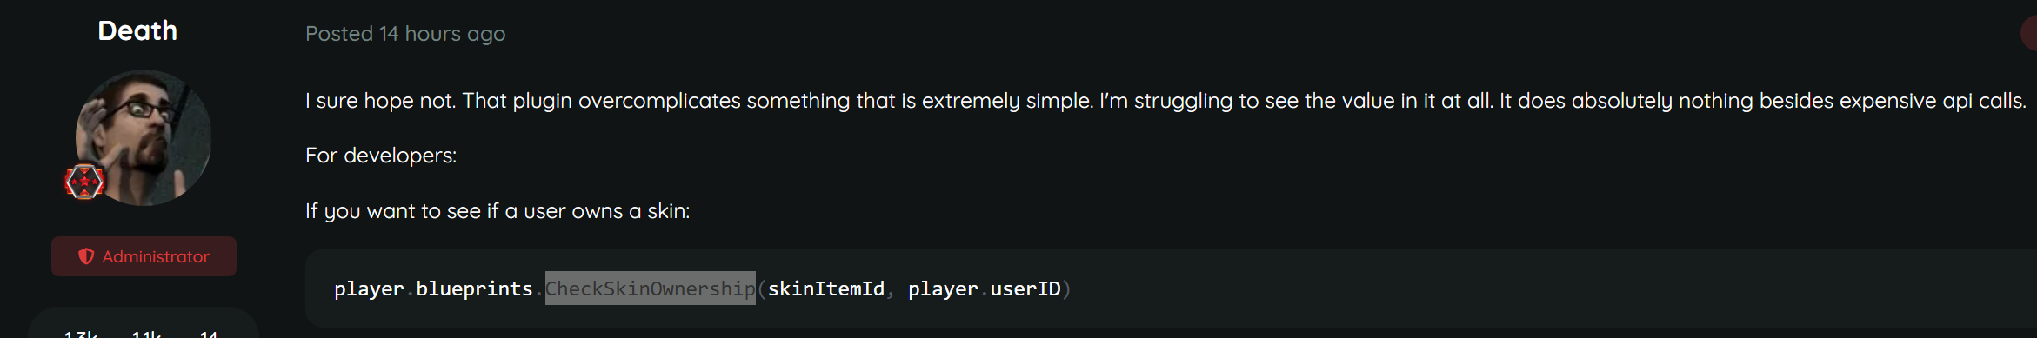Click skinItemId argument in code block
The image size is (2037, 338).
pos(825,288)
